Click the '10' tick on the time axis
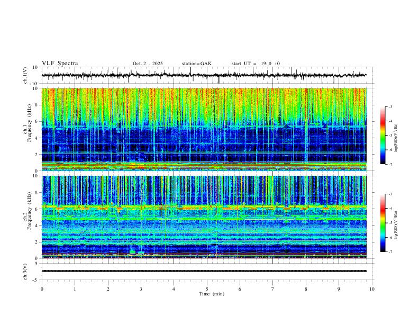The width and height of the screenshot is (419, 324). 372,289
